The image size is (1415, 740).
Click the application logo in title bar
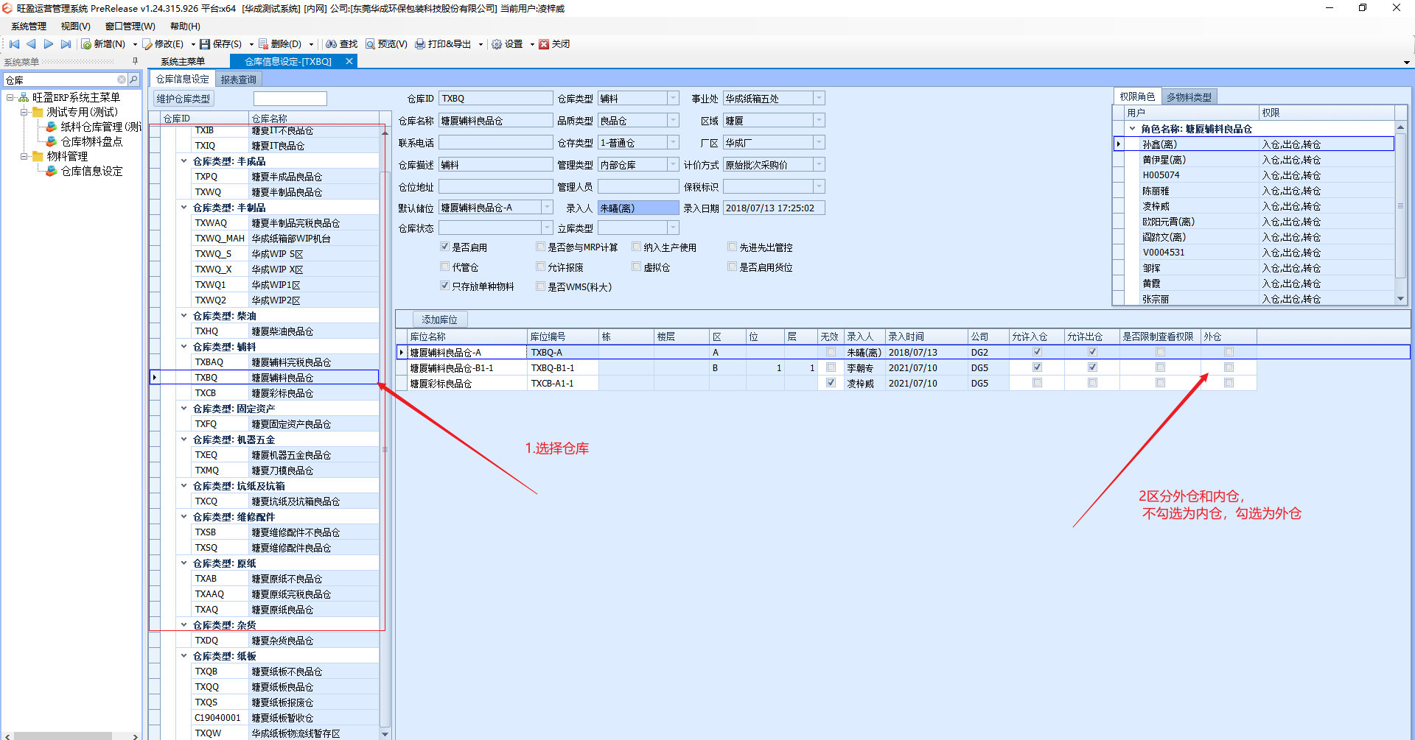click(7, 8)
